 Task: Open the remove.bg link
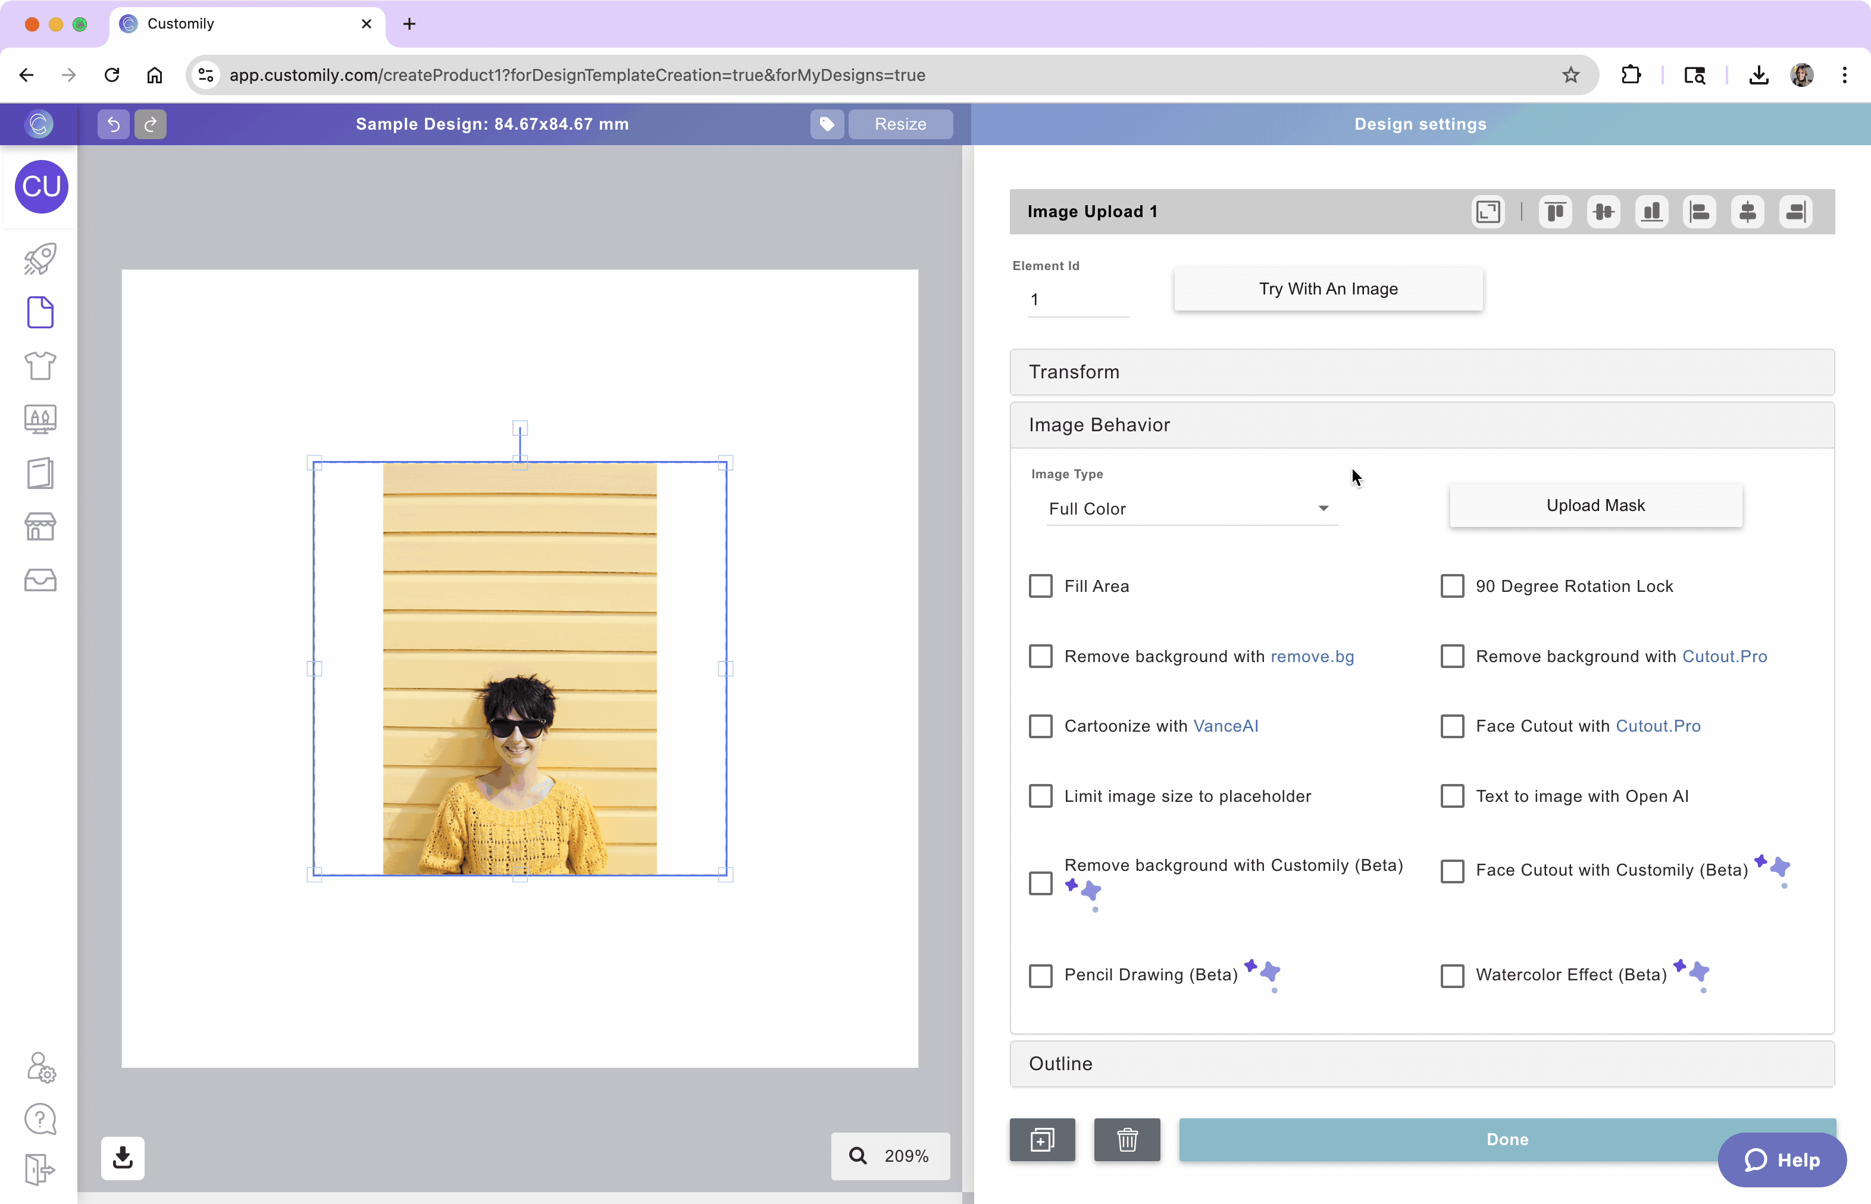(1312, 657)
